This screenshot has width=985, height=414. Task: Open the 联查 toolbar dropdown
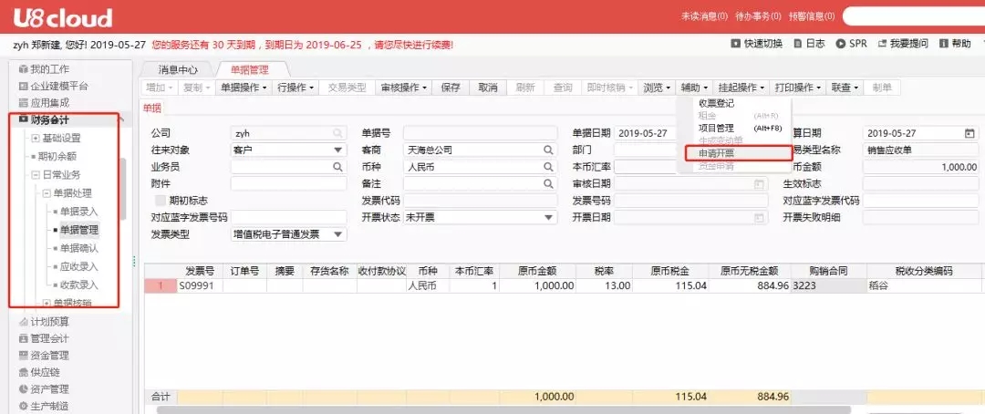tap(845, 88)
